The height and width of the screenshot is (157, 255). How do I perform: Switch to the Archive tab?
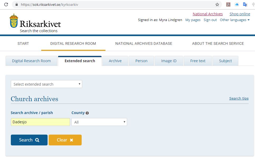pos(115,61)
